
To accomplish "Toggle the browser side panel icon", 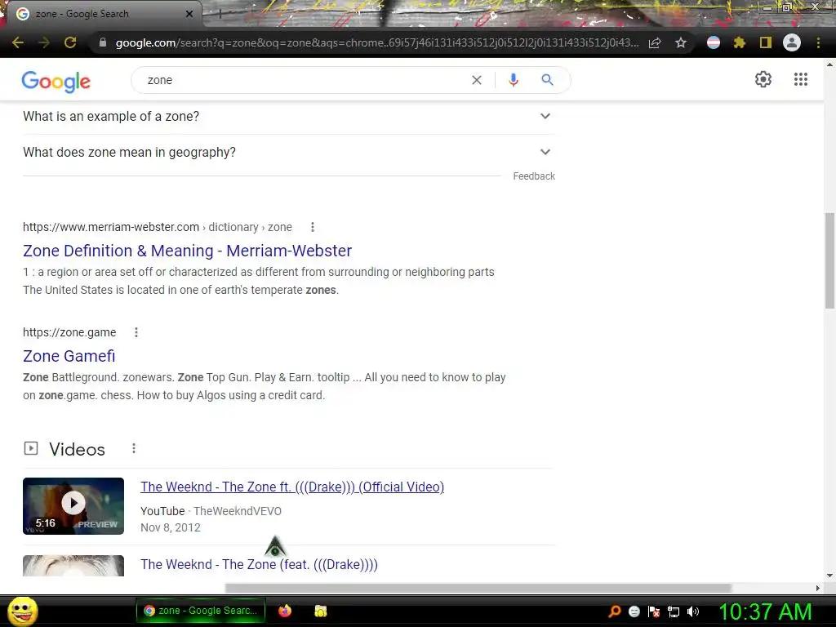I will click(x=766, y=42).
